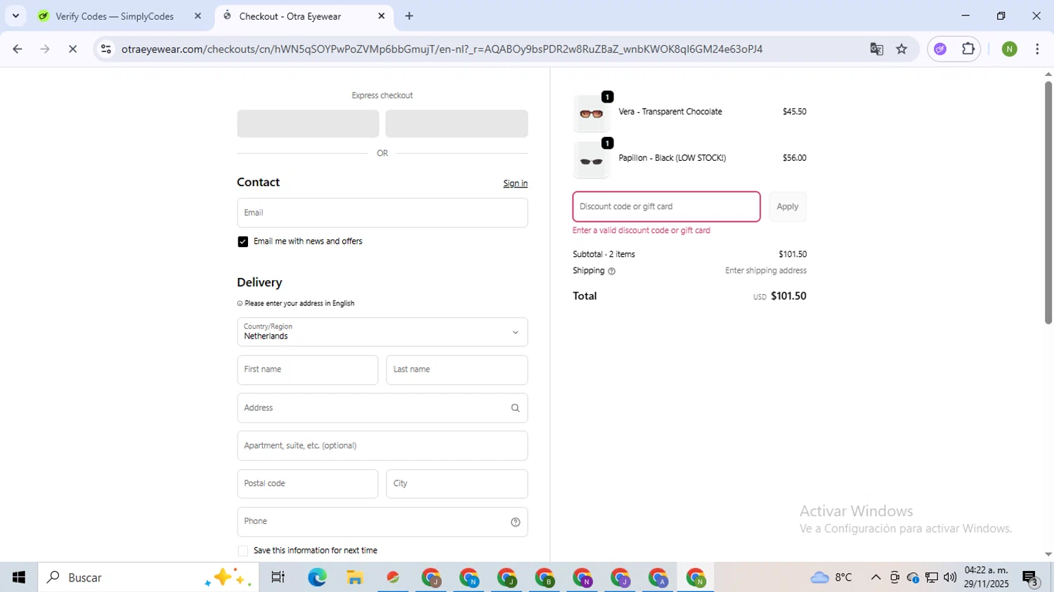Screen dimensions: 1054x592
Task: Check Save this information for next time
Action: pos(243,551)
